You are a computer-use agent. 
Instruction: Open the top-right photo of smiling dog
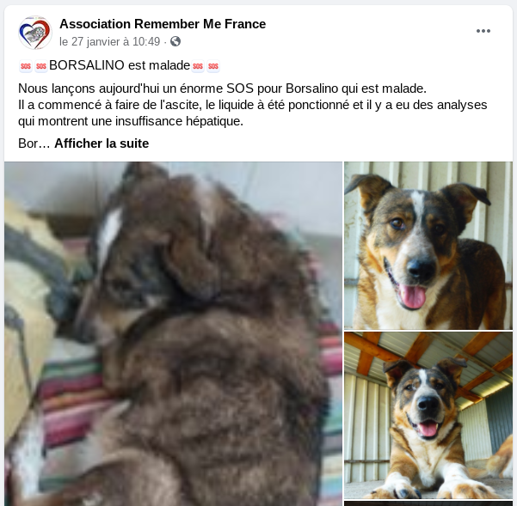[428, 245]
